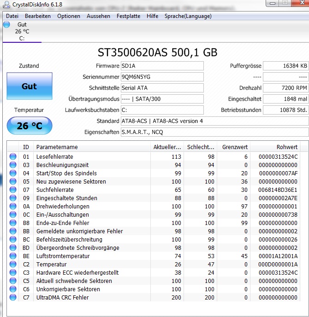The height and width of the screenshot is (317, 309).
Task: Click the Aktueller... column header
Action: pyautogui.click(x=167, y=147)
